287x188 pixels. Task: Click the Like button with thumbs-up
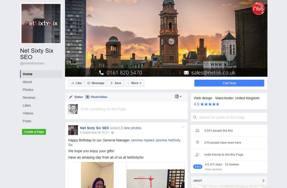76,83
